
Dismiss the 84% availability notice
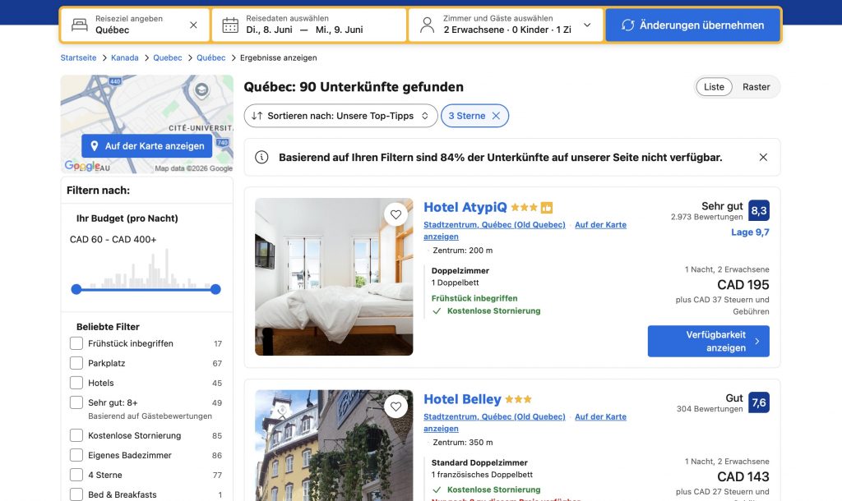tap(763, 157)
